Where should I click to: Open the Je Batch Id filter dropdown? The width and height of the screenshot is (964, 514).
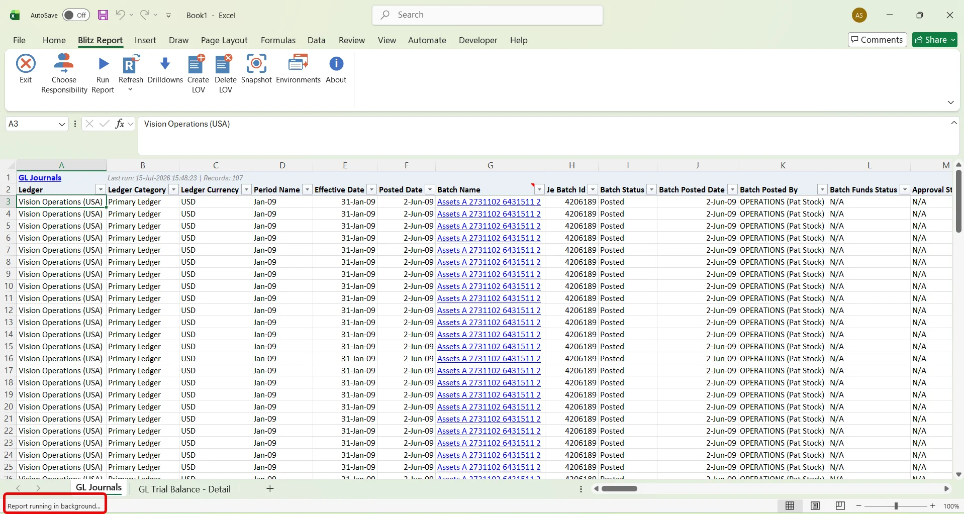593,189
